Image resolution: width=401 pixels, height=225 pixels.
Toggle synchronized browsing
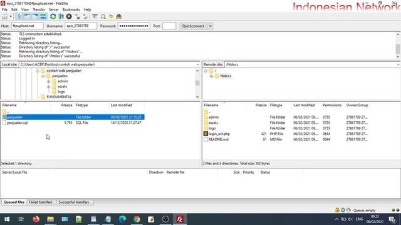point(111,17)
